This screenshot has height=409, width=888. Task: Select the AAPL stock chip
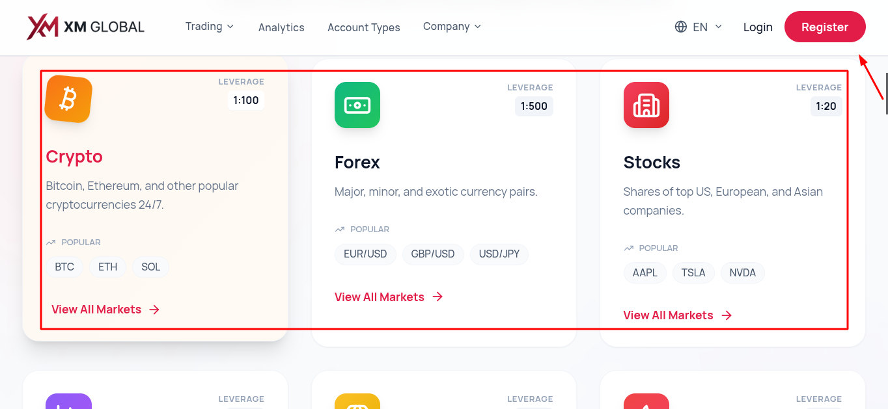tap(645, 273)
